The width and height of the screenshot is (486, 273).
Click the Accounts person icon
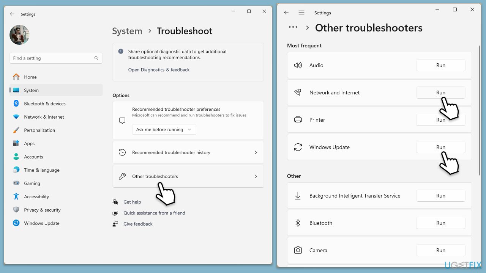point(16,157)
